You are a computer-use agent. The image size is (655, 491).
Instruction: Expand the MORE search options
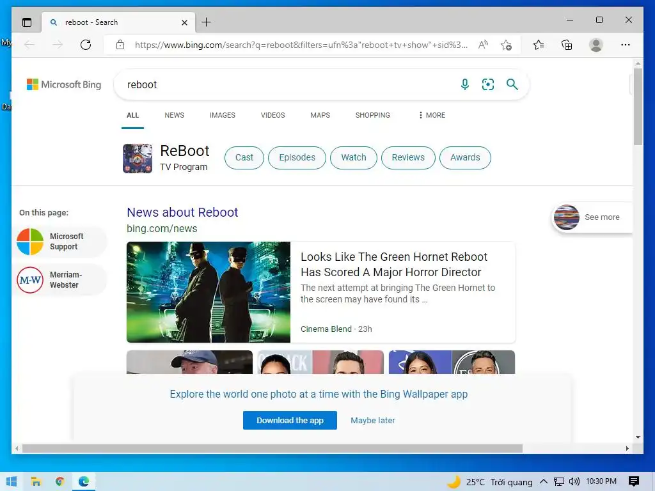click(432, 115)
